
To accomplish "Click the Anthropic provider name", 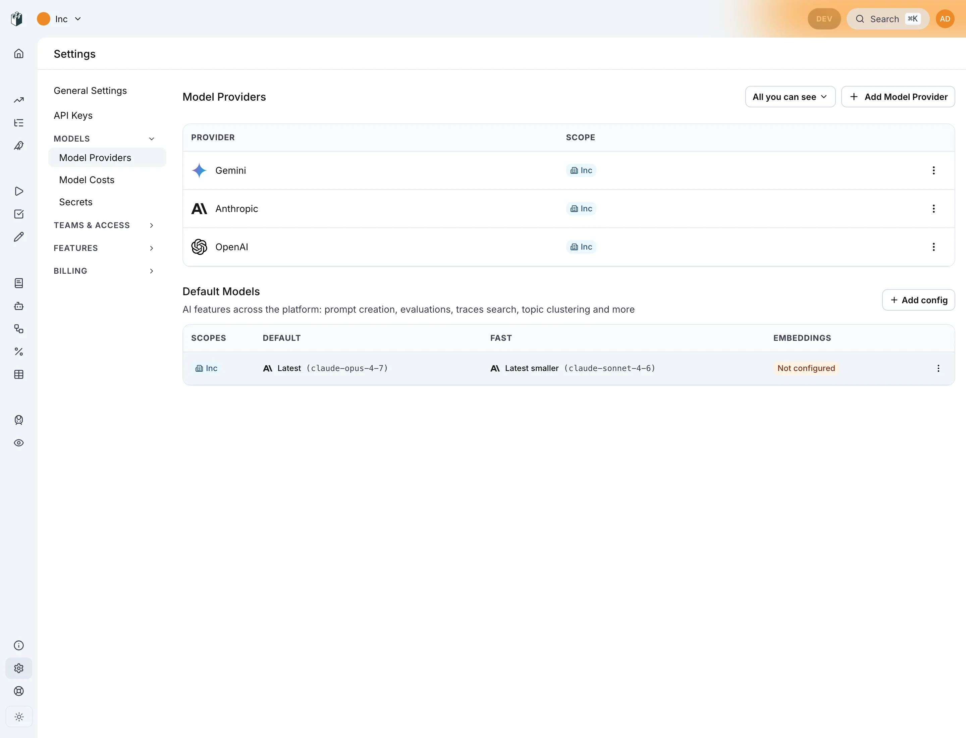I will pos(236,209).
